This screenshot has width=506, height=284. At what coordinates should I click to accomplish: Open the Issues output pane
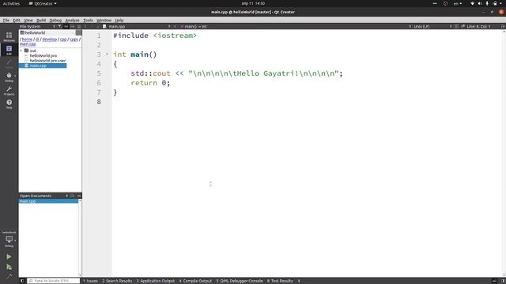(x=90, y=281)
